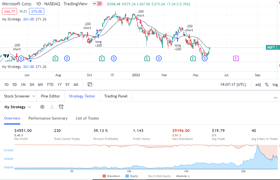
Task: Click the go-to-date calendar icon
Action: point(90,84)
